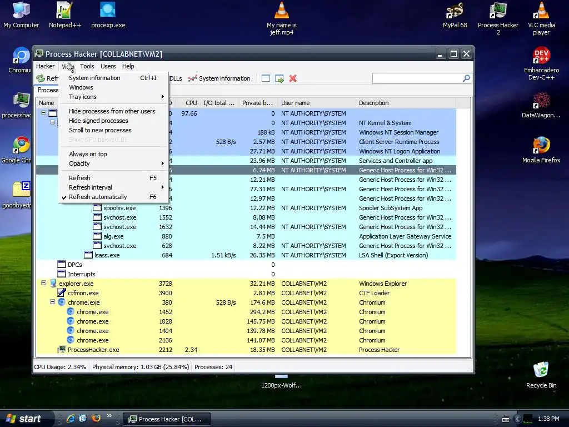Expand the Opacity submenu
Screen dimensions: 569x427
[x=112, y=163]
